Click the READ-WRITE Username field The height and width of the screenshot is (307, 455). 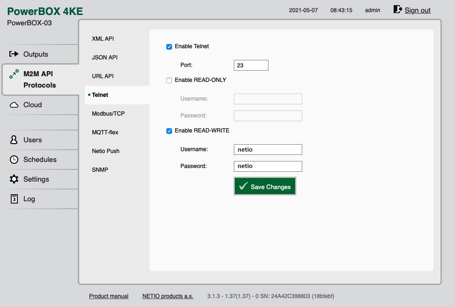(268, 150)
